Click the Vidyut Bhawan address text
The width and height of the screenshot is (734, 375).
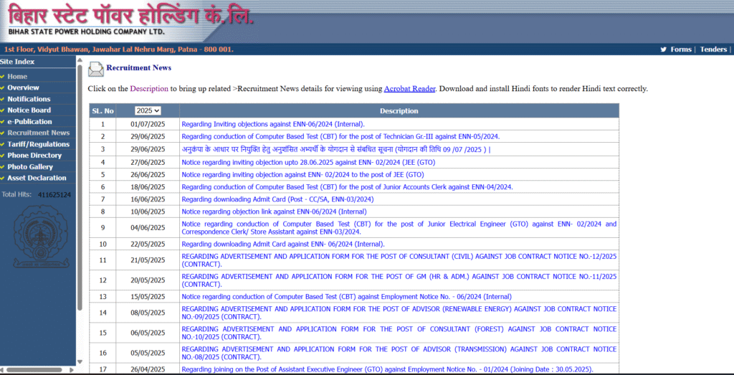click(119, 49)
